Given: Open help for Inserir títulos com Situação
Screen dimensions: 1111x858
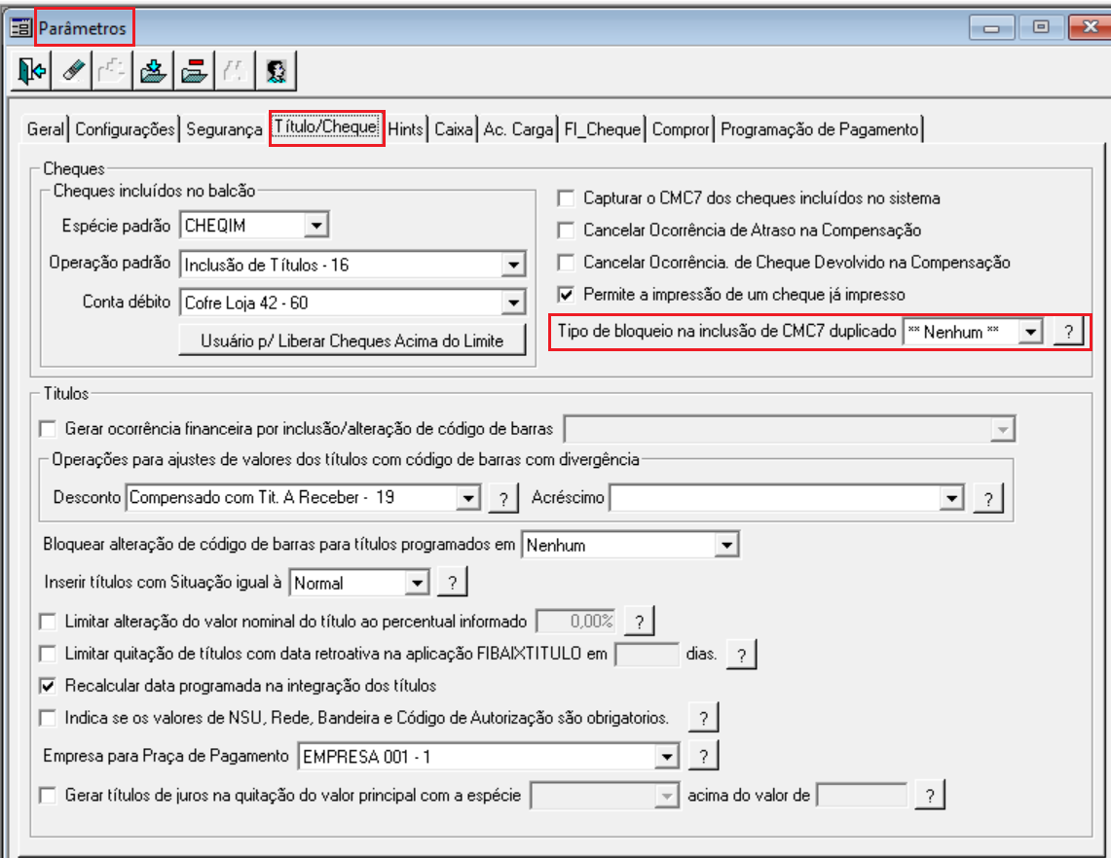Looking at the screenshot, I should pyautogui.click(x=453, y=583).
